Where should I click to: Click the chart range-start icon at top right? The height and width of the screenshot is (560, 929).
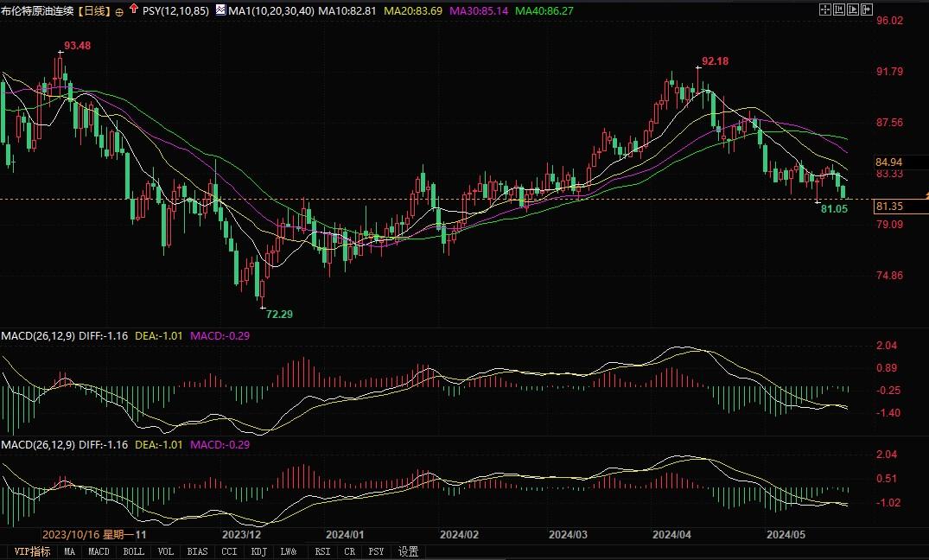click(x=839, y=9)
